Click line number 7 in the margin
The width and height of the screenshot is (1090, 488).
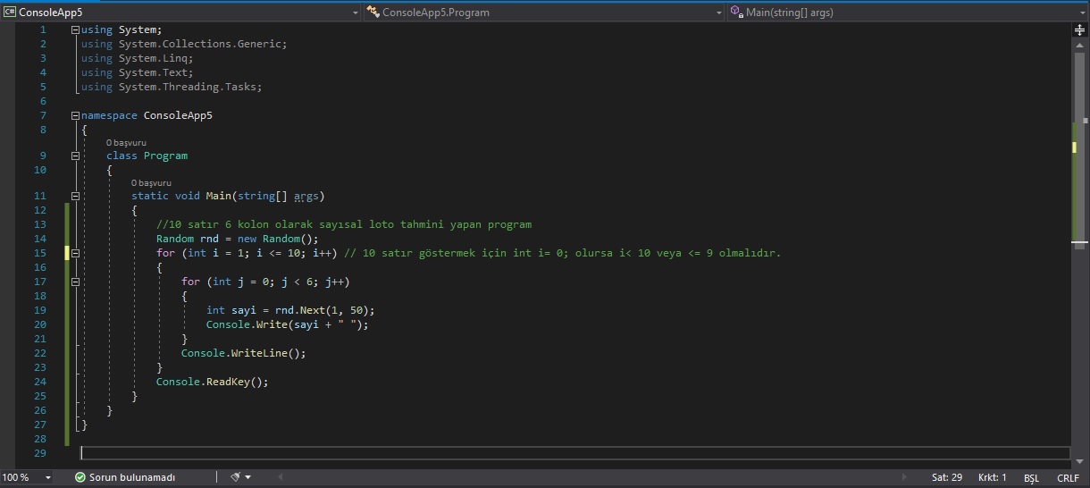click(x=43, y=115)
